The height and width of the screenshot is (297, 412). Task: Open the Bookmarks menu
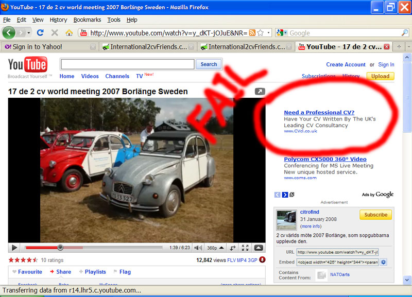(x=87, y=20)
